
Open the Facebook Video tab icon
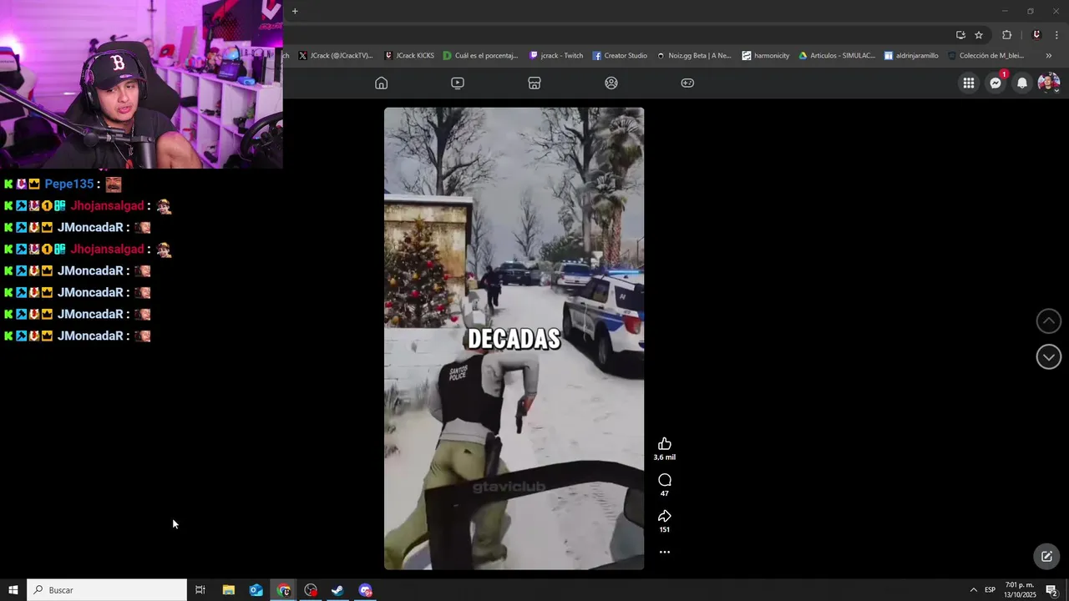pyautogui.click(x=458, y=83)
